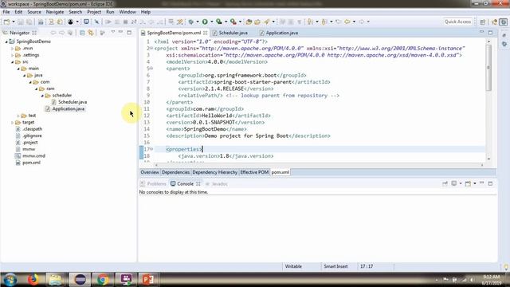The height and width of the screenshot is (287, 510).
Task: Collapse the src folder
Action: tap(13, 62)
